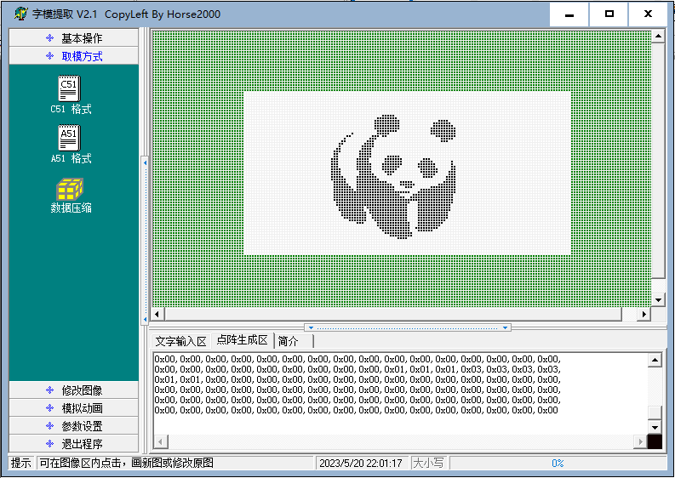
Task: Click the 0% progress bar
Action: [x=558, y=463]
